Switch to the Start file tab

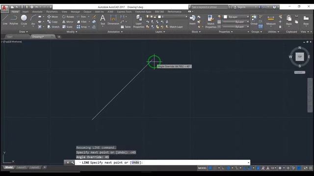[x=10, y=37]
